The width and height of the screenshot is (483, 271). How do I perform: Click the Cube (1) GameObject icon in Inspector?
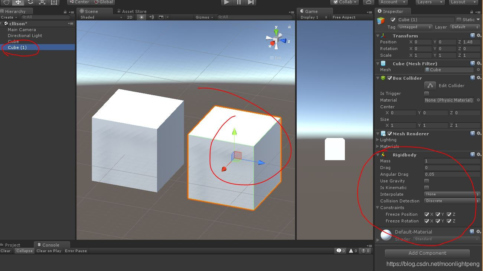tap(381, 20)
